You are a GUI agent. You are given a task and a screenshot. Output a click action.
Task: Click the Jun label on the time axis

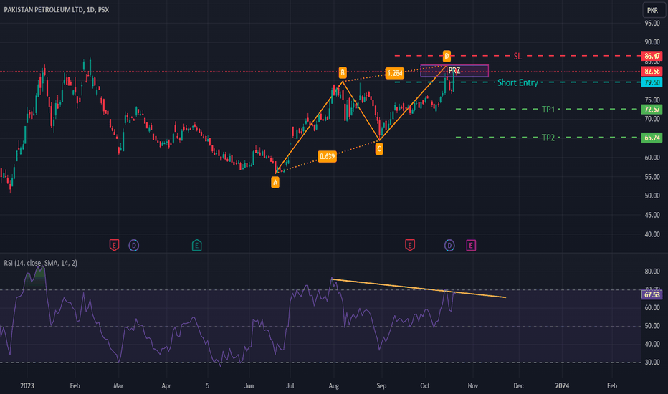249,386
